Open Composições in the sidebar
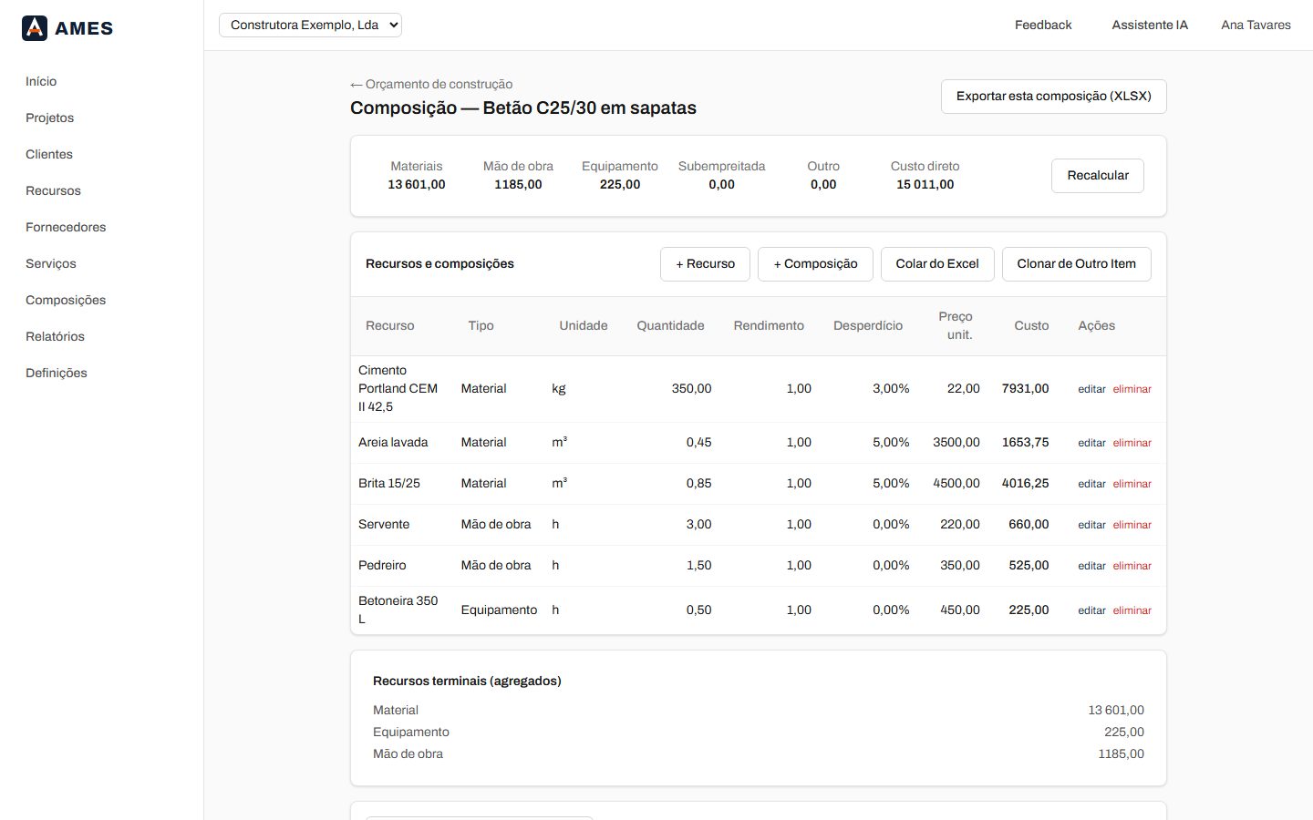 click(x=66, y=300)
